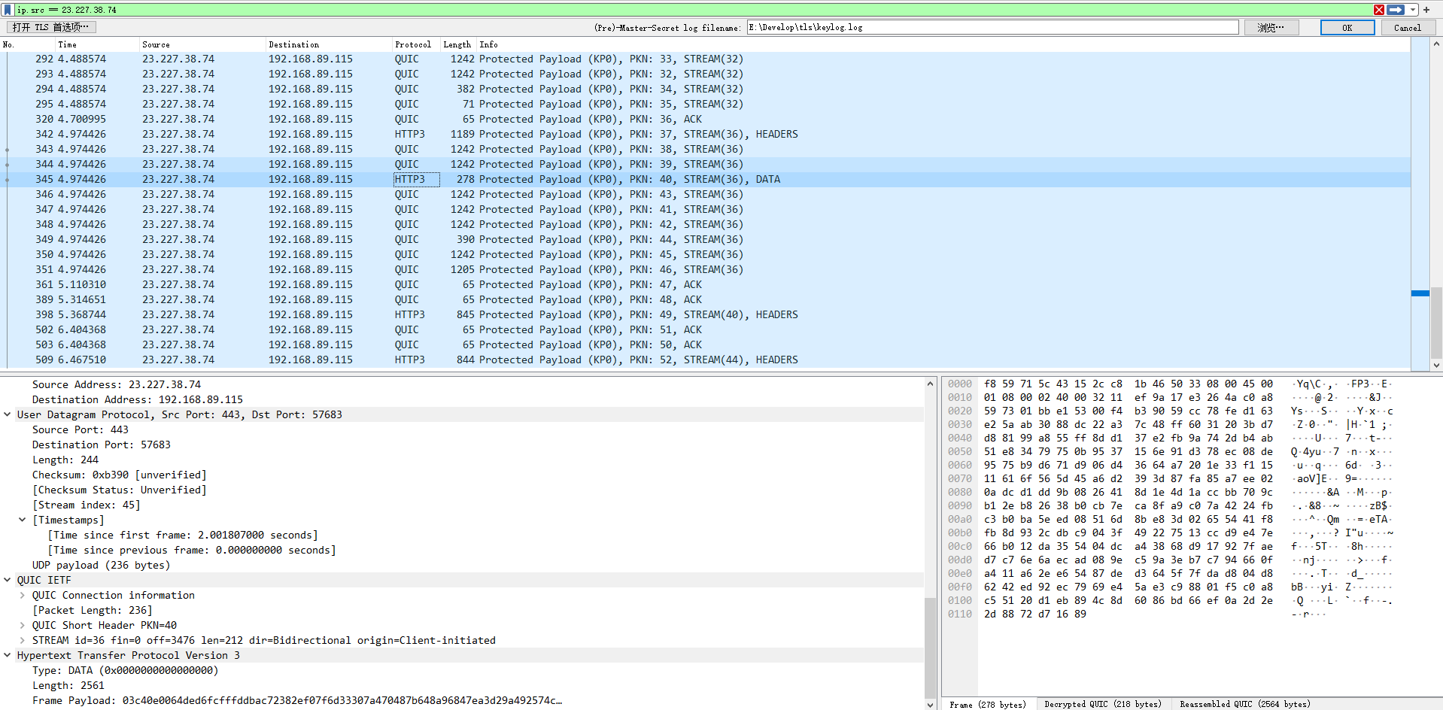This screenshot has width=1443, height=710.
Task: Clear the display filter with red X
Action: 1379,10
